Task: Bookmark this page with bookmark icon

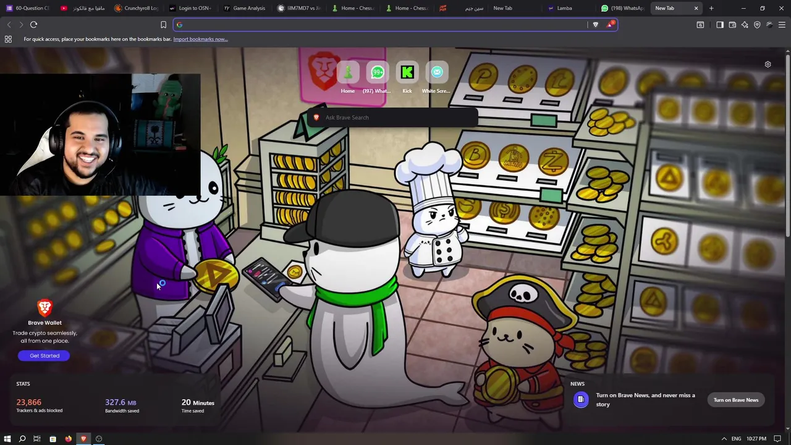Action: click(x=163, y=25)
